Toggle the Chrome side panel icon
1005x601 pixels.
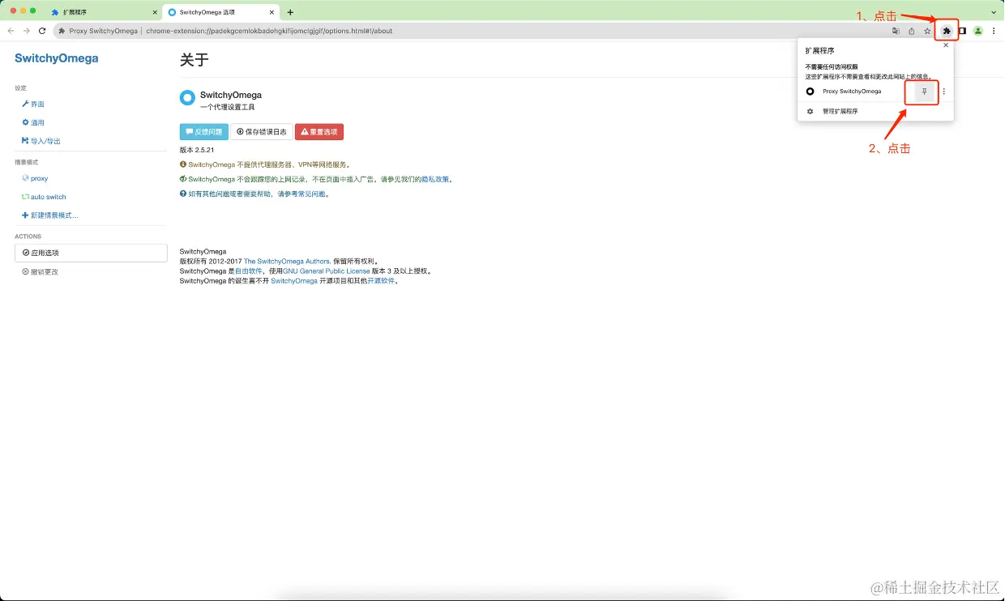point(962,31)
